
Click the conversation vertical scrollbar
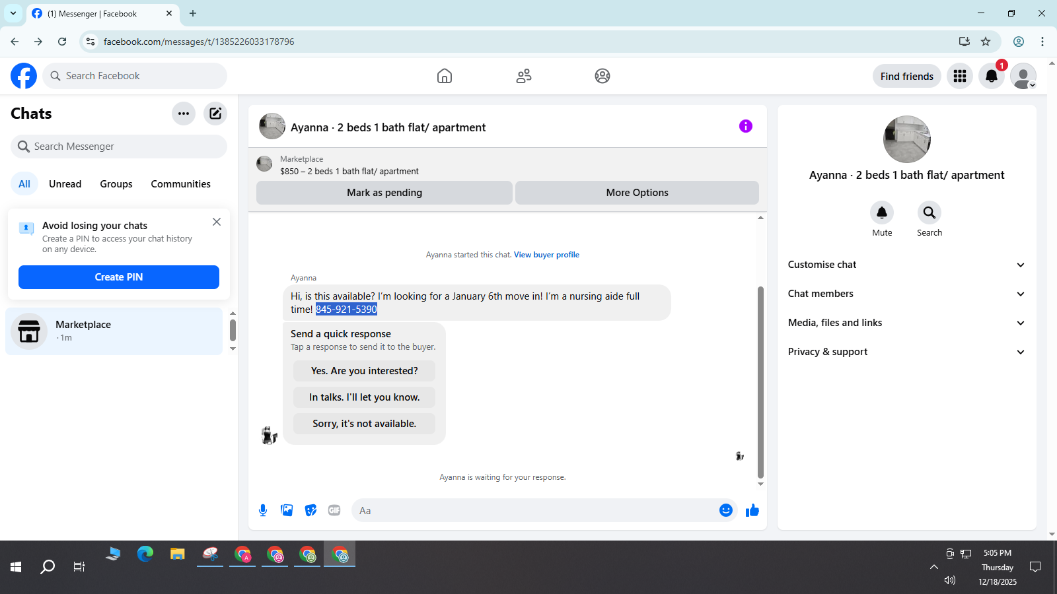[x=760, y=382]
